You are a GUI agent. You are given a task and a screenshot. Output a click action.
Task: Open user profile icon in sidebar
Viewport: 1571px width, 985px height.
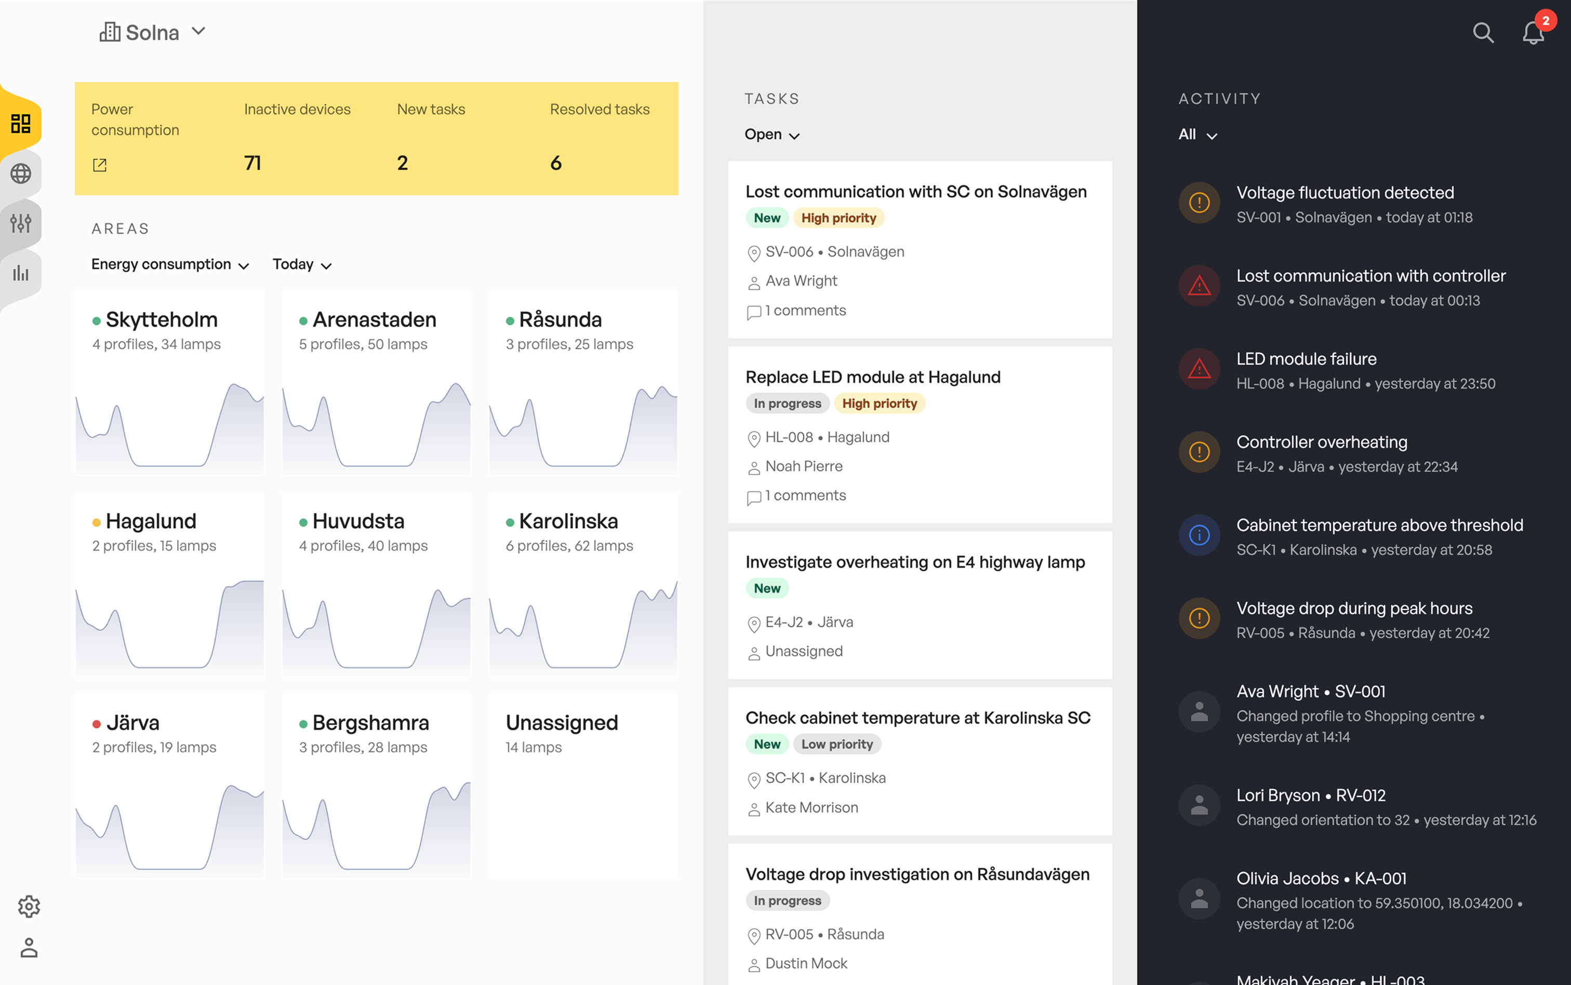29,947
